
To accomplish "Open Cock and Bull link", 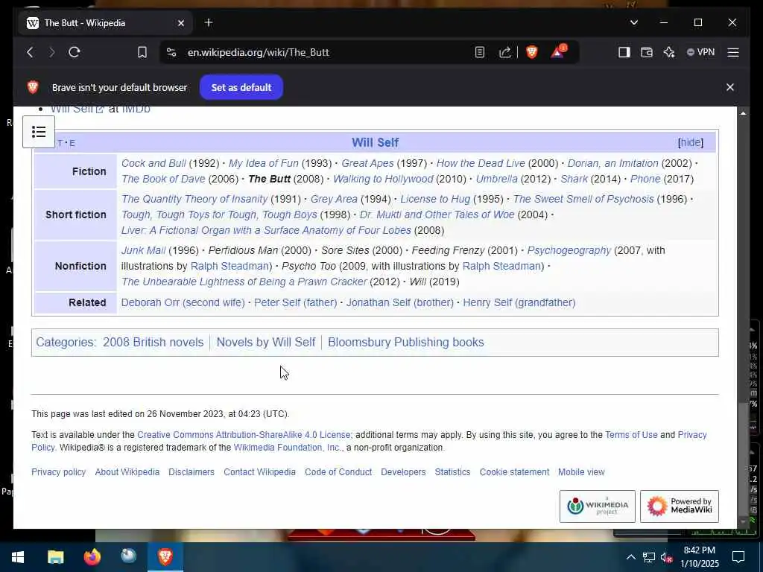I will 153,163.
